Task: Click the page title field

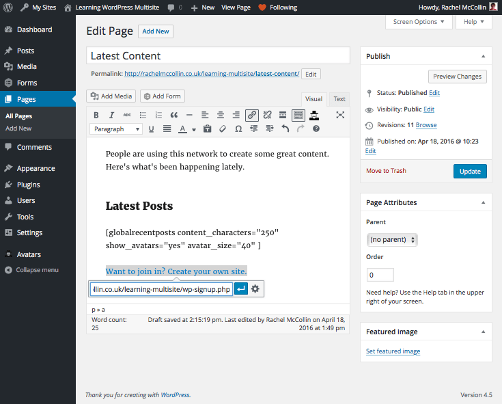Action: 218,56
